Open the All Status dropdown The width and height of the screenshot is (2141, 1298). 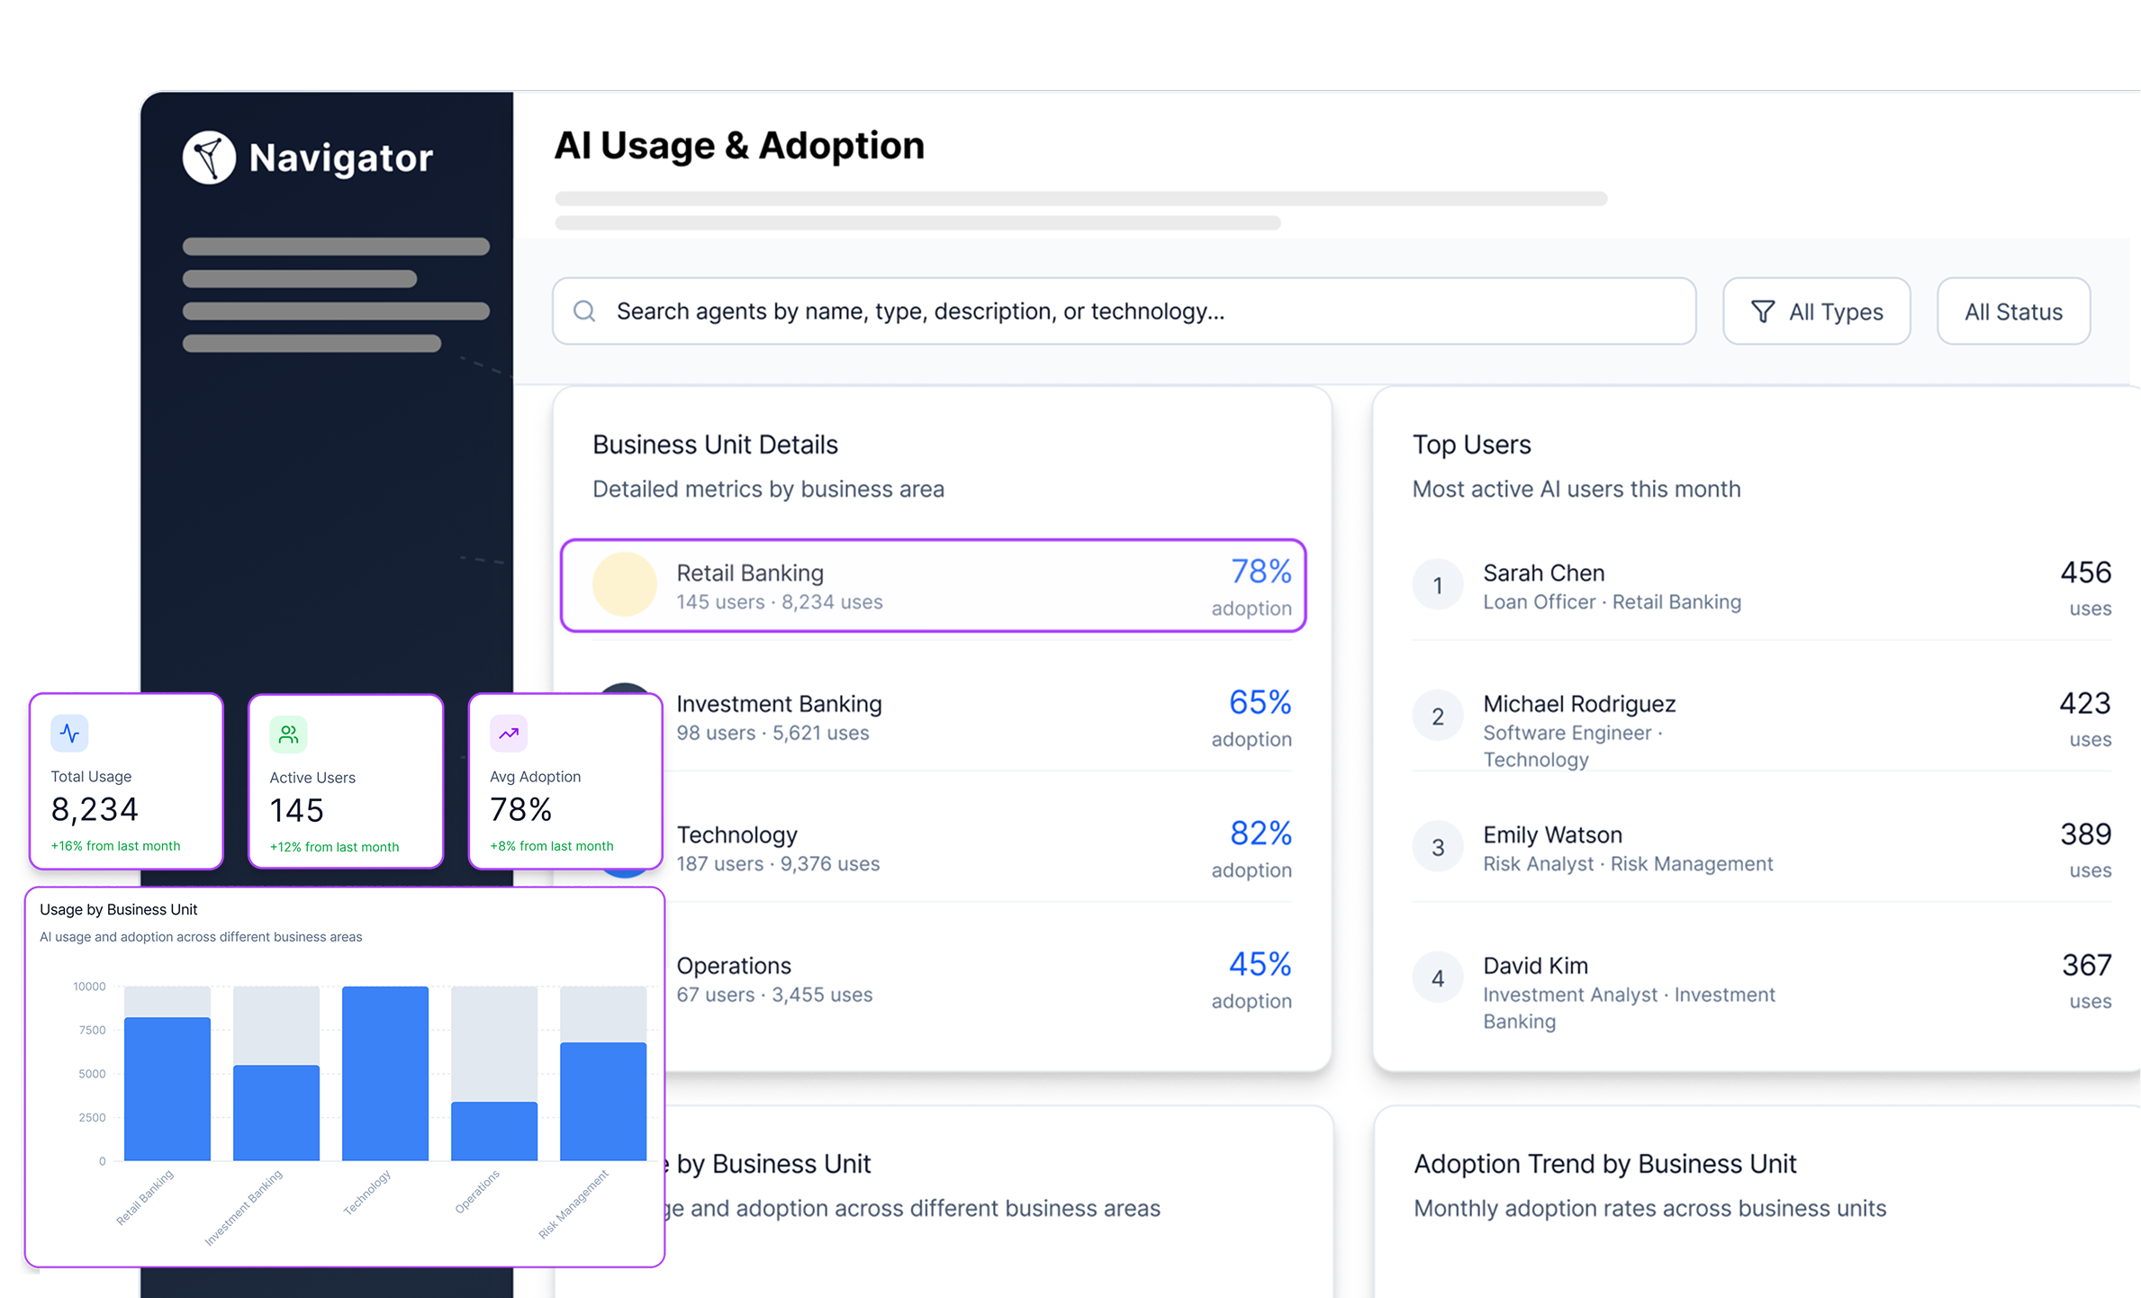pos(2012,311)
